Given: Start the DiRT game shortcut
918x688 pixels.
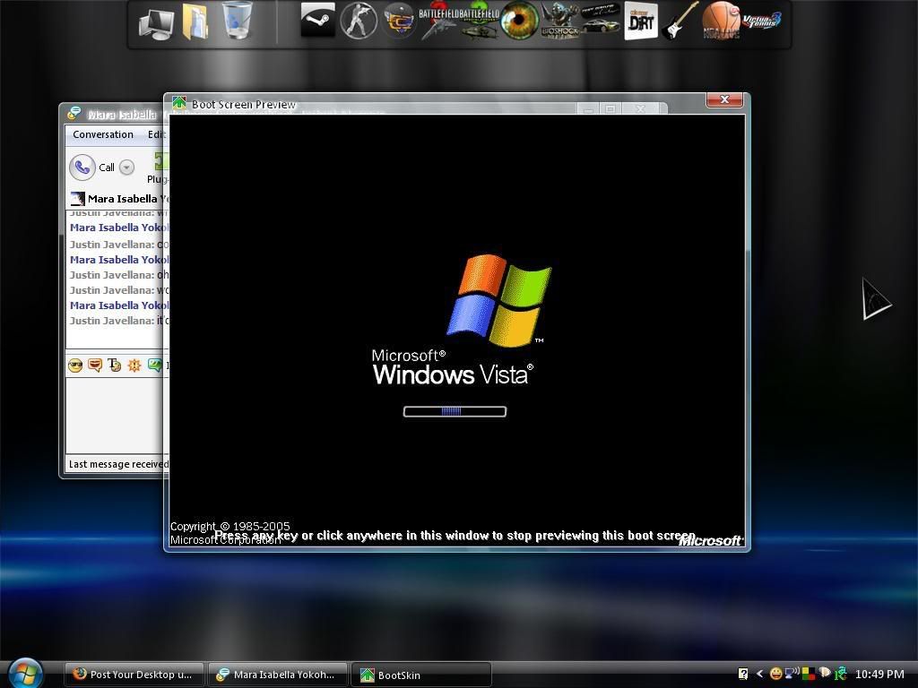Looking at the screenshot, I should 640,21.
